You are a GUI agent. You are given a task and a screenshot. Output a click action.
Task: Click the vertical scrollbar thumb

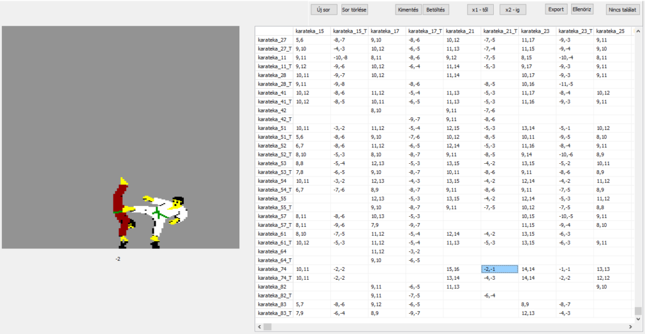pyautogui.click(x=639, y=310)
